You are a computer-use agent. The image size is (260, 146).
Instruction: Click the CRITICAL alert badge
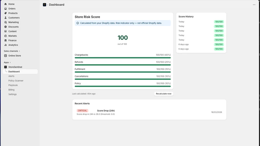(82, 111)
